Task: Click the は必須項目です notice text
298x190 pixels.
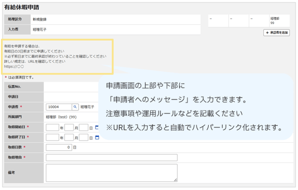Action: 21,78
